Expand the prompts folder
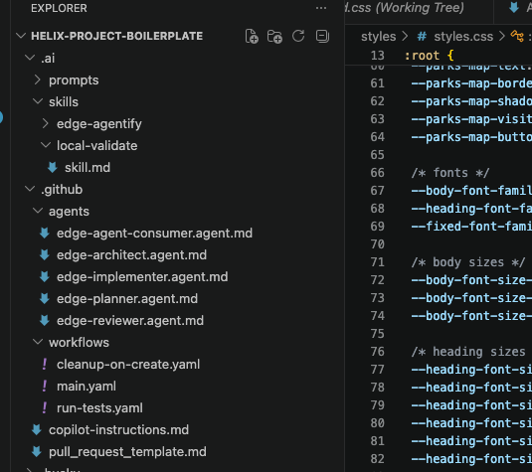532x472 pixels. pyautogui.click(x=38, y=80)
